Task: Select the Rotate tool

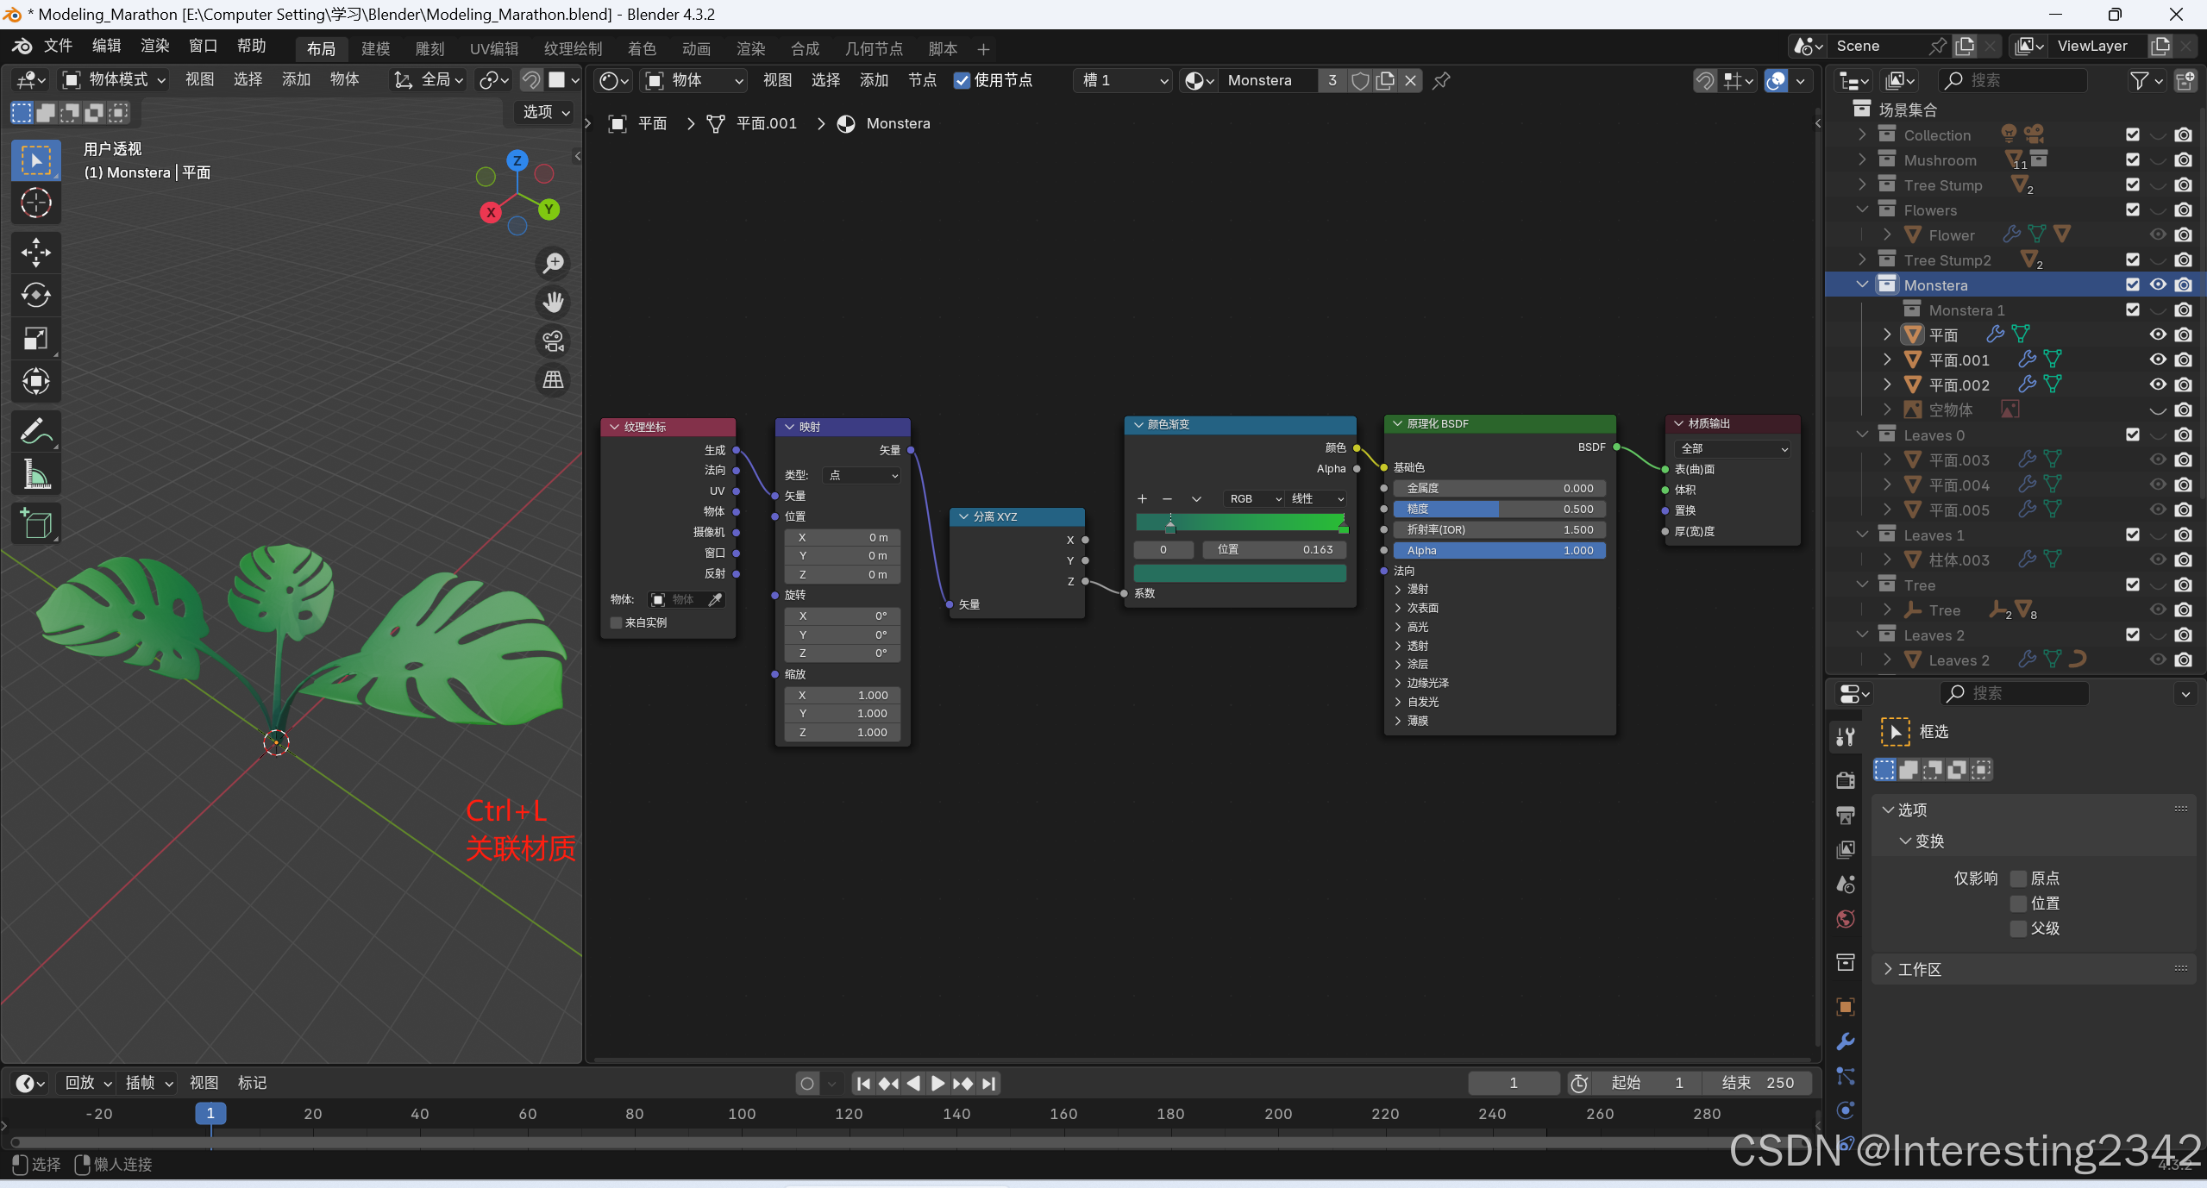Action: [x=35, y=296]
